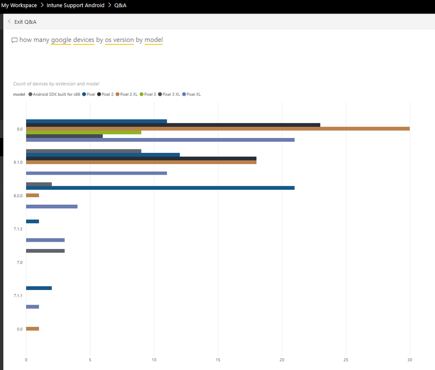Click the Pixel legend color dot
Image resolution: width=435 pixels, height=370 pixels.
(84, 94)
